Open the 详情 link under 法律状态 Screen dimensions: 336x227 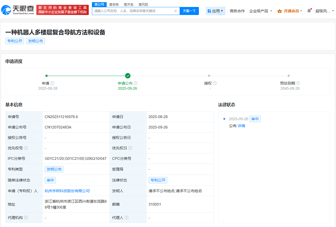coord(241,126)
